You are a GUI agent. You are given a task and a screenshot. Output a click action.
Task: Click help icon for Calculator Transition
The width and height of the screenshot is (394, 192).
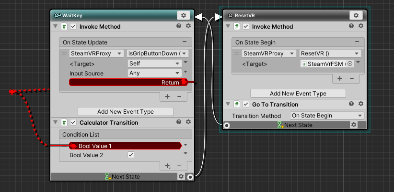[179, 123]
